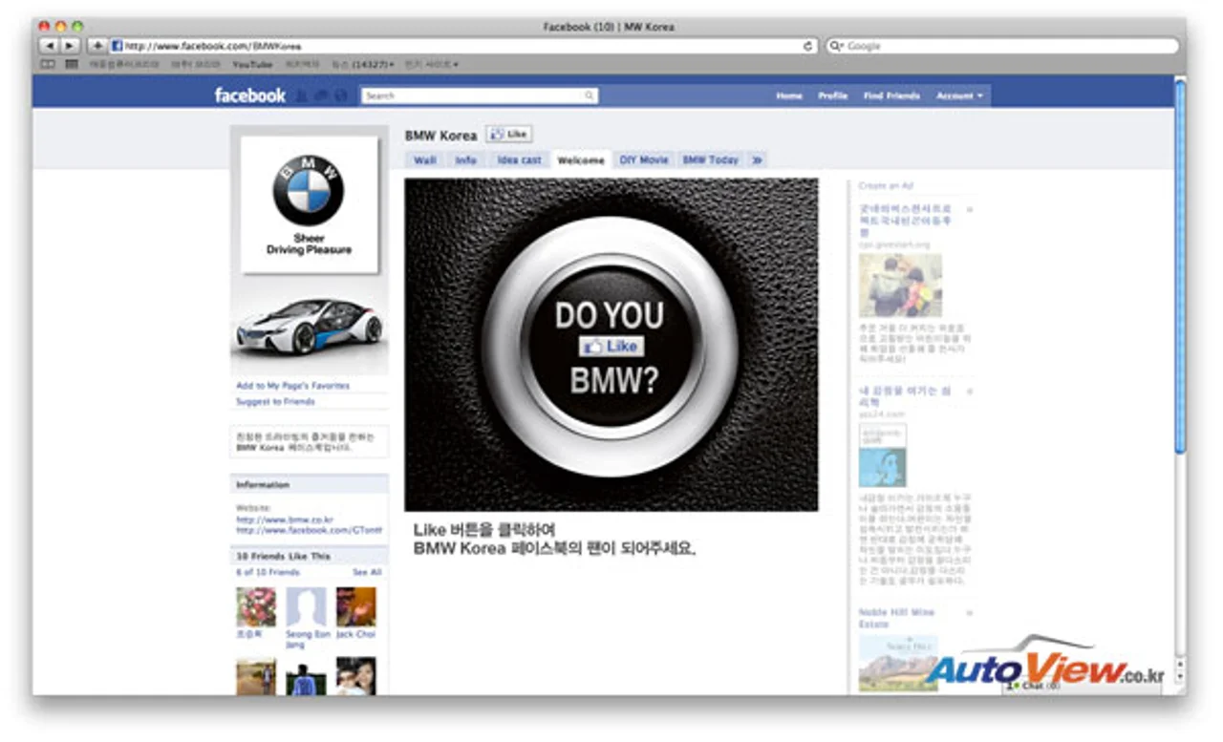Switch to the Info tab
This screenshot has height=742, width=1223.
tap(466, 160)
